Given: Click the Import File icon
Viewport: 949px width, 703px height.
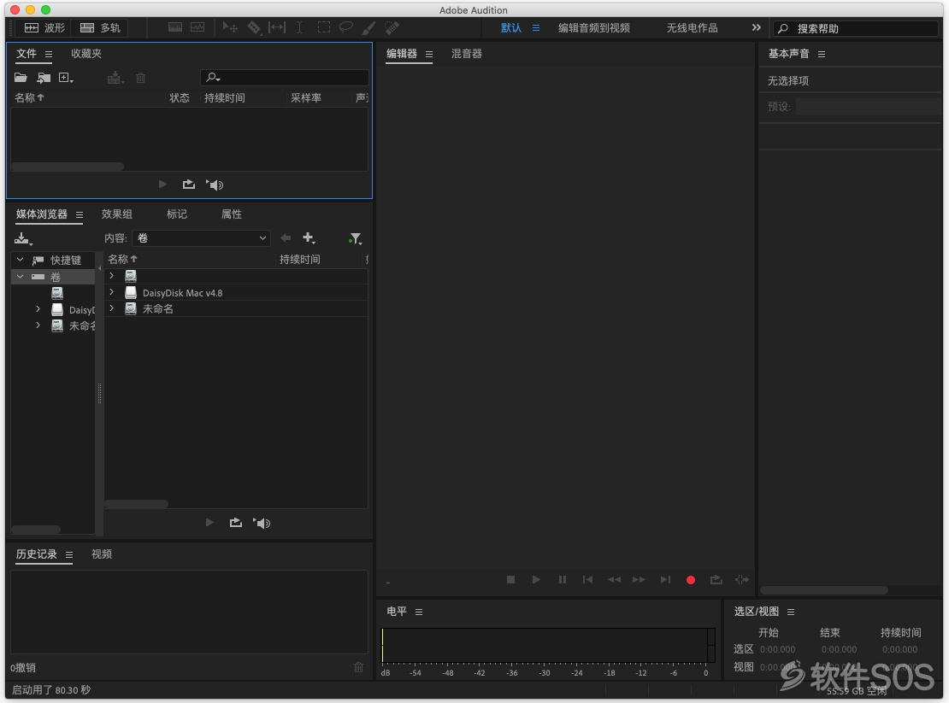Looking at the screenshot, I should click(43, 78).
